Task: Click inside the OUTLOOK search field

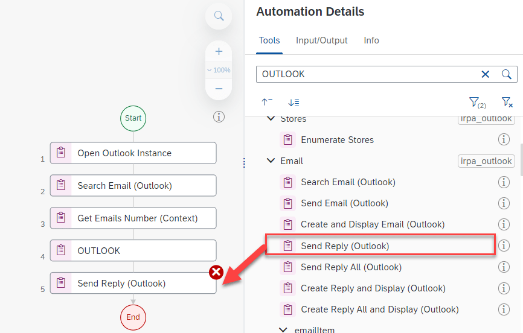Action: (362, 74)
